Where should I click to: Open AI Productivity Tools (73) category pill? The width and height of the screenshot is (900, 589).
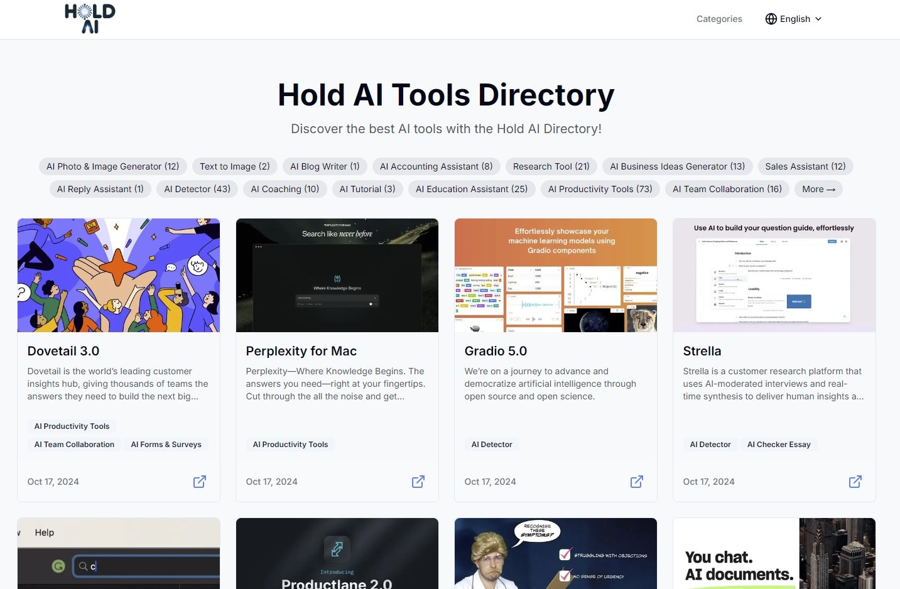pyautogui.click(x=600, y=189)
